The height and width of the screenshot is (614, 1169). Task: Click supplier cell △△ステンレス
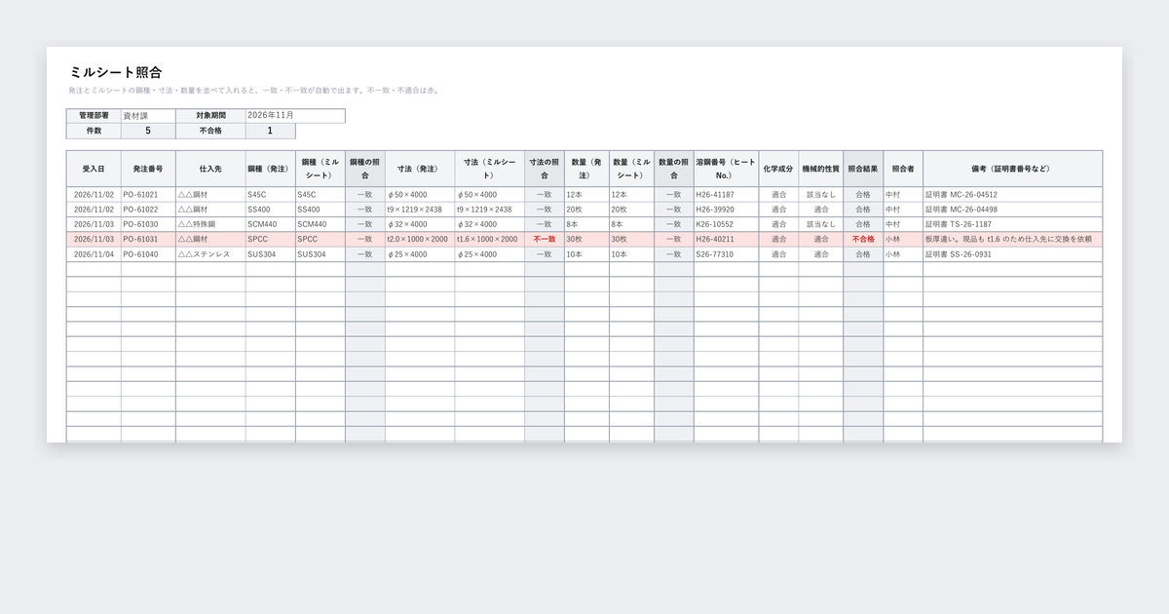coord(210,254)
